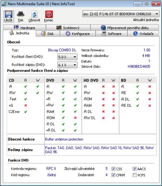This screenshot has height=186, width=162.
Task: Click the firmware version 1.00 value
Action: pyautogui.click(x=147, y=50)
